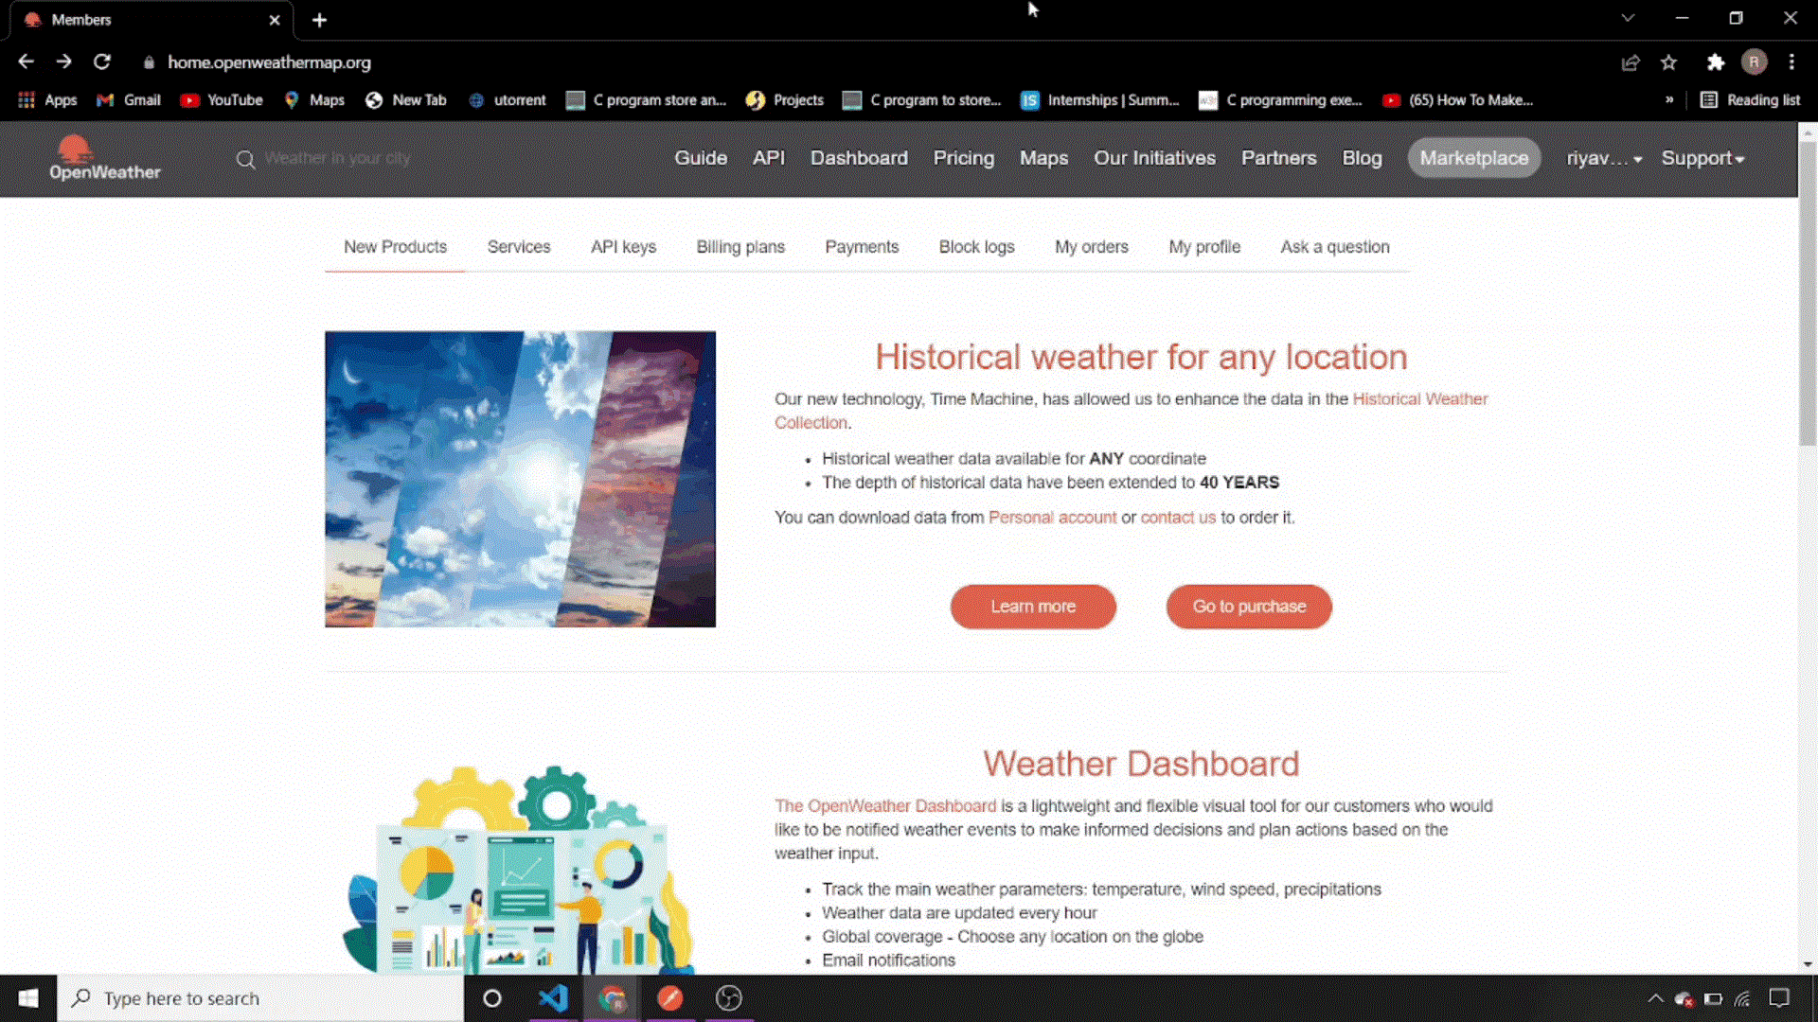
Task: Open the Gmail bookmark
Action: [129, 100]
